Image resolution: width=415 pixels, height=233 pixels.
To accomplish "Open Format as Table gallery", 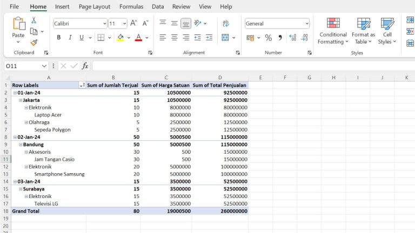I will pyautogui.click(x=363, y=31).
